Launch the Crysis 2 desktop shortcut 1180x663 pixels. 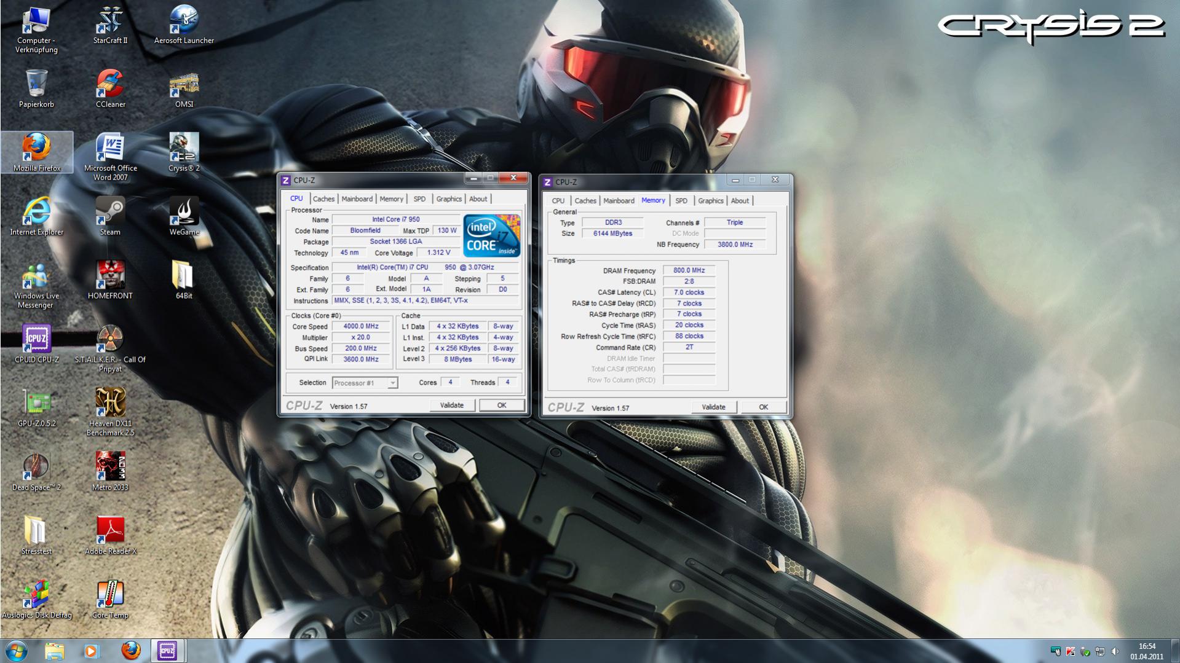click(184, 152)
